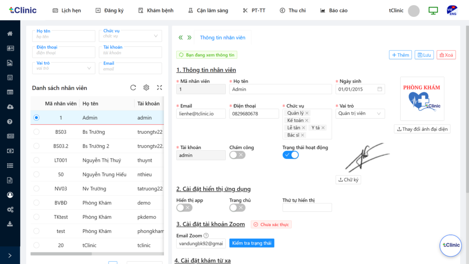Disable the Trạng thái hoạt động switch
Image resolution: width=469 pixels, height=264 pixels.
pos(290,155)
